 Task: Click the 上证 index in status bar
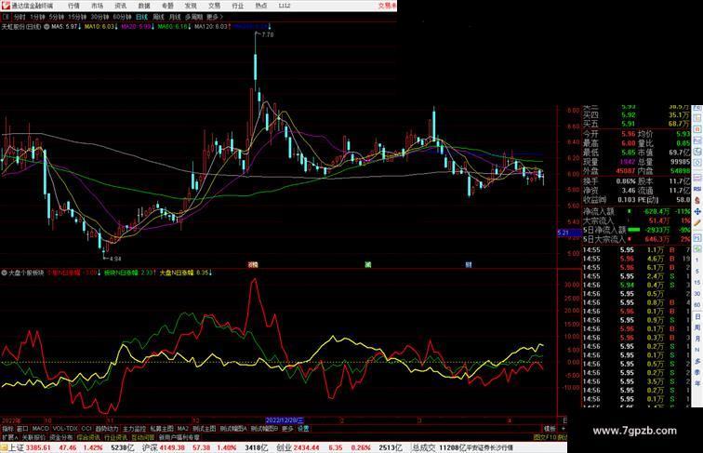point(16,447)
